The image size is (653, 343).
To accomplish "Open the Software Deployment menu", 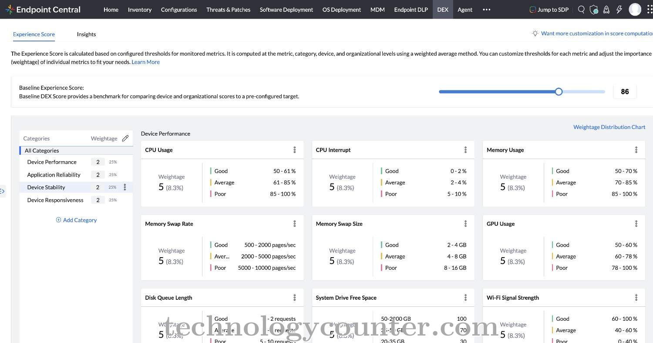I will [x=286, y=10].
